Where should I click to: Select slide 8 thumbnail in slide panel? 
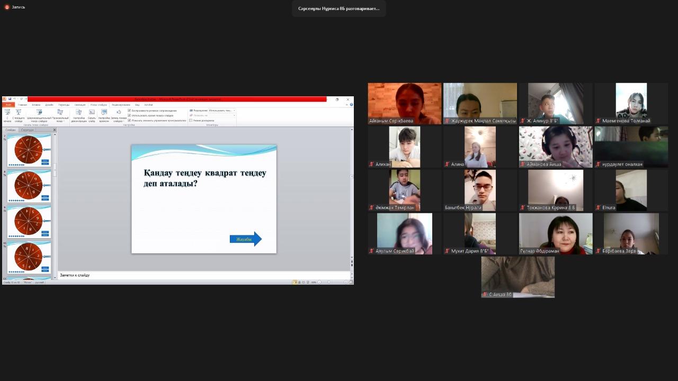point(29,185)
